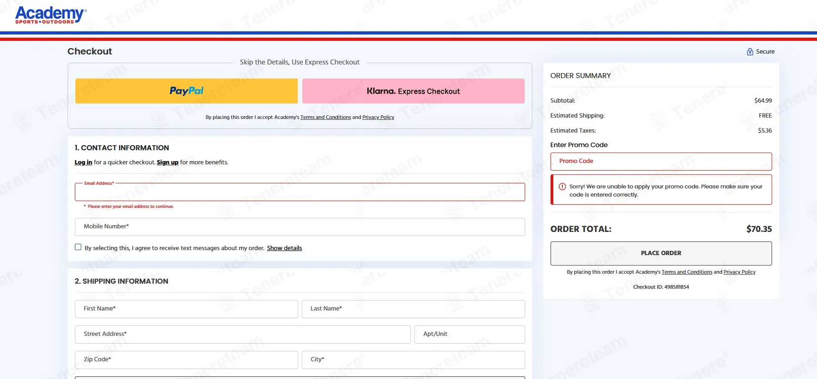Click the 'Enter Promo Code' label
817x379 pixels.
pyautogui.click(x=579, y=145)
